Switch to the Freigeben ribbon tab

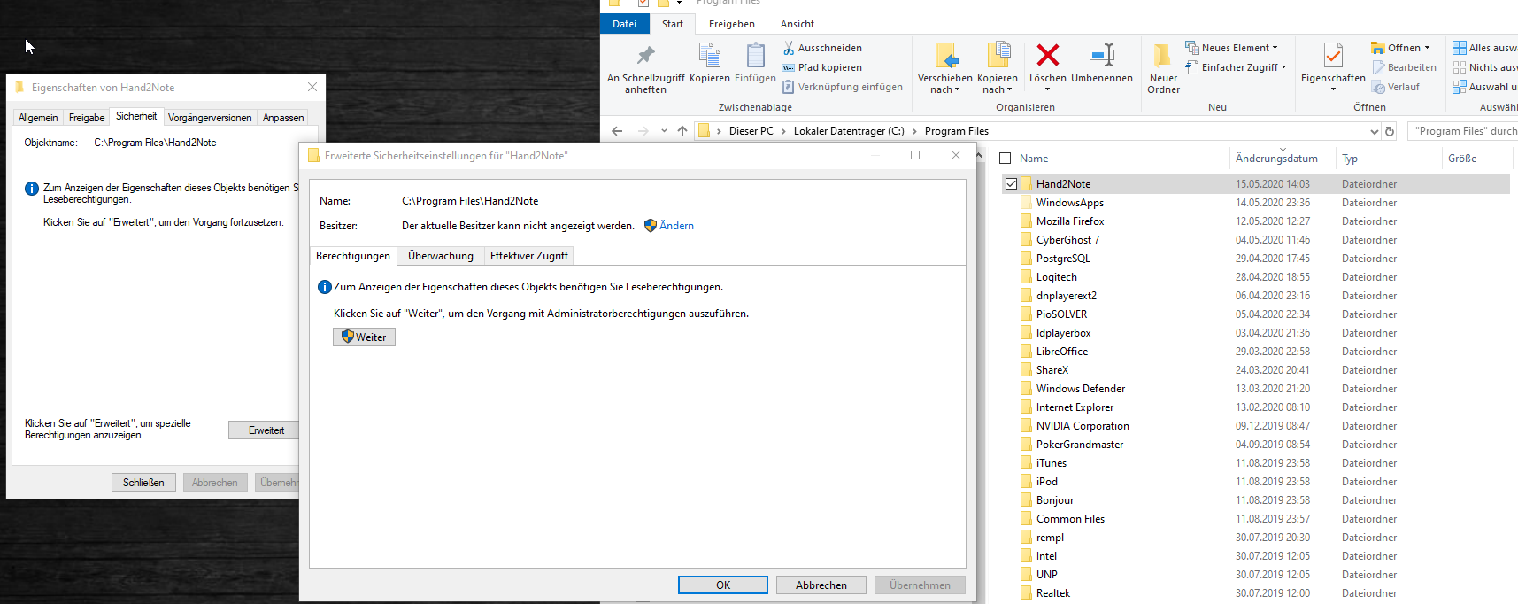click(732, 24)
